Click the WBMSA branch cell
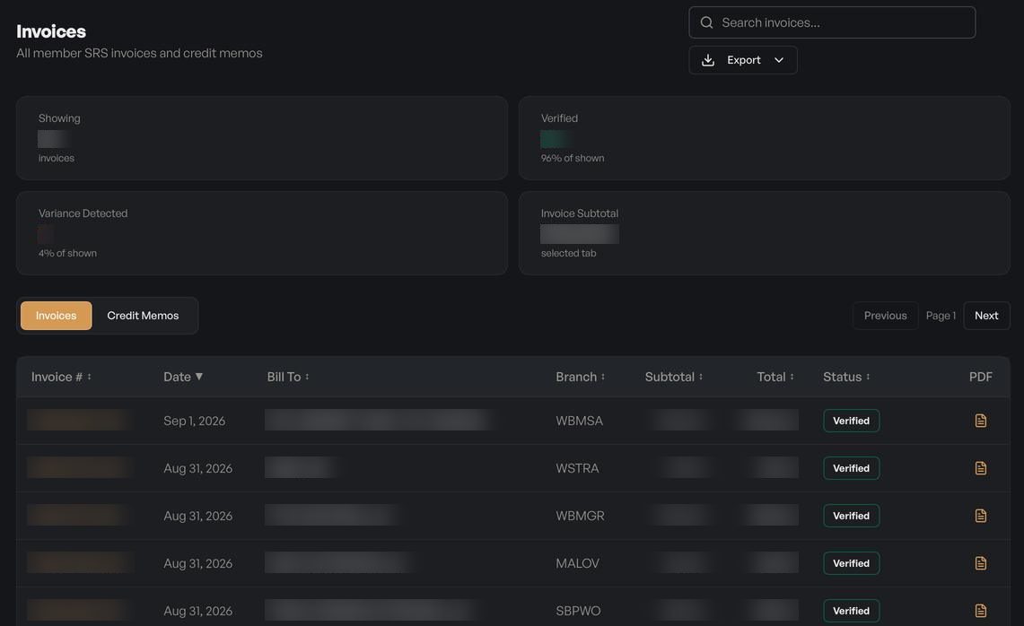The width and height of the screenshot is (1024, 626). point(579,421)
